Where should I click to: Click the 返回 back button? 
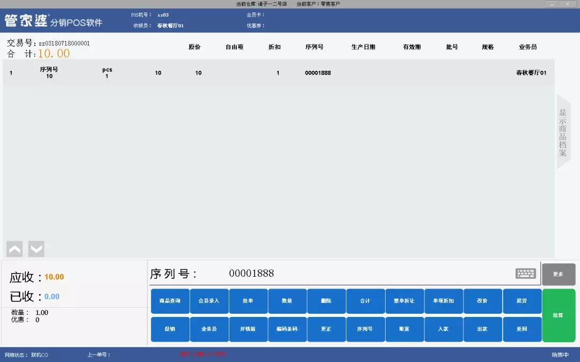click(522, 329)
